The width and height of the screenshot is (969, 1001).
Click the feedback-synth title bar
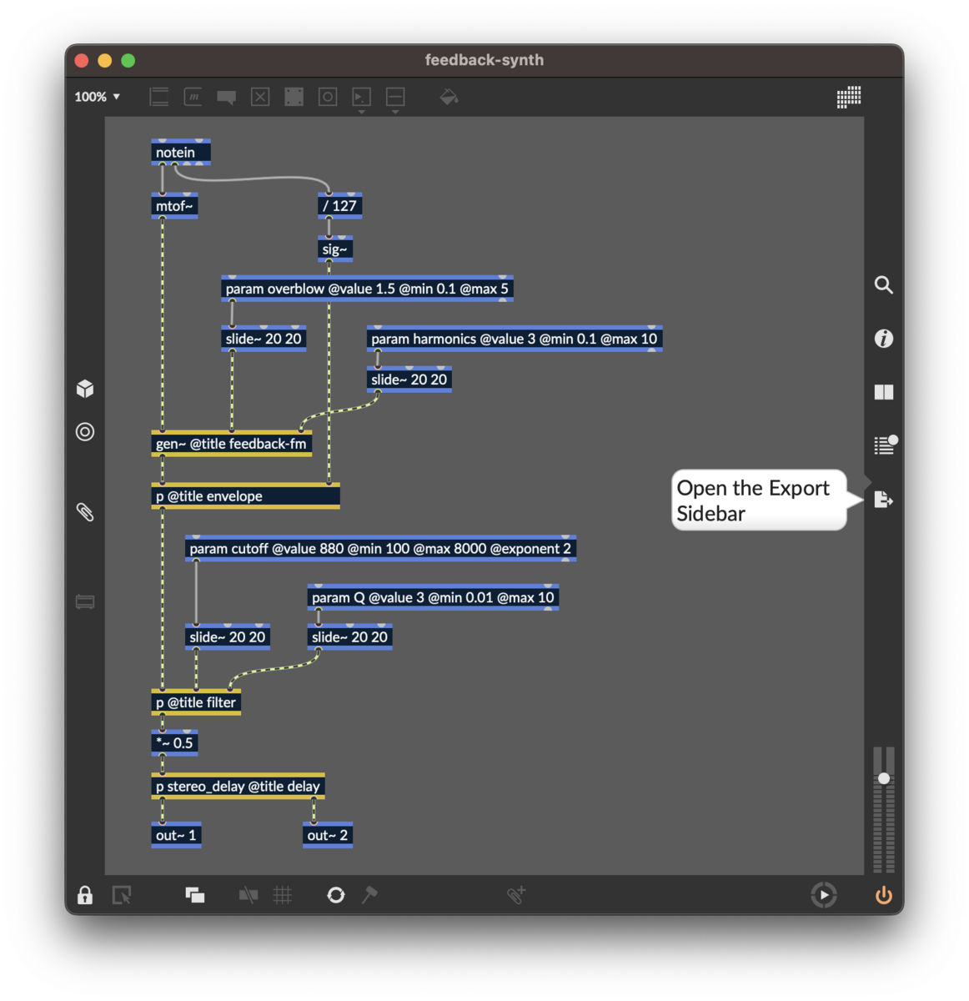click(484, 59)
